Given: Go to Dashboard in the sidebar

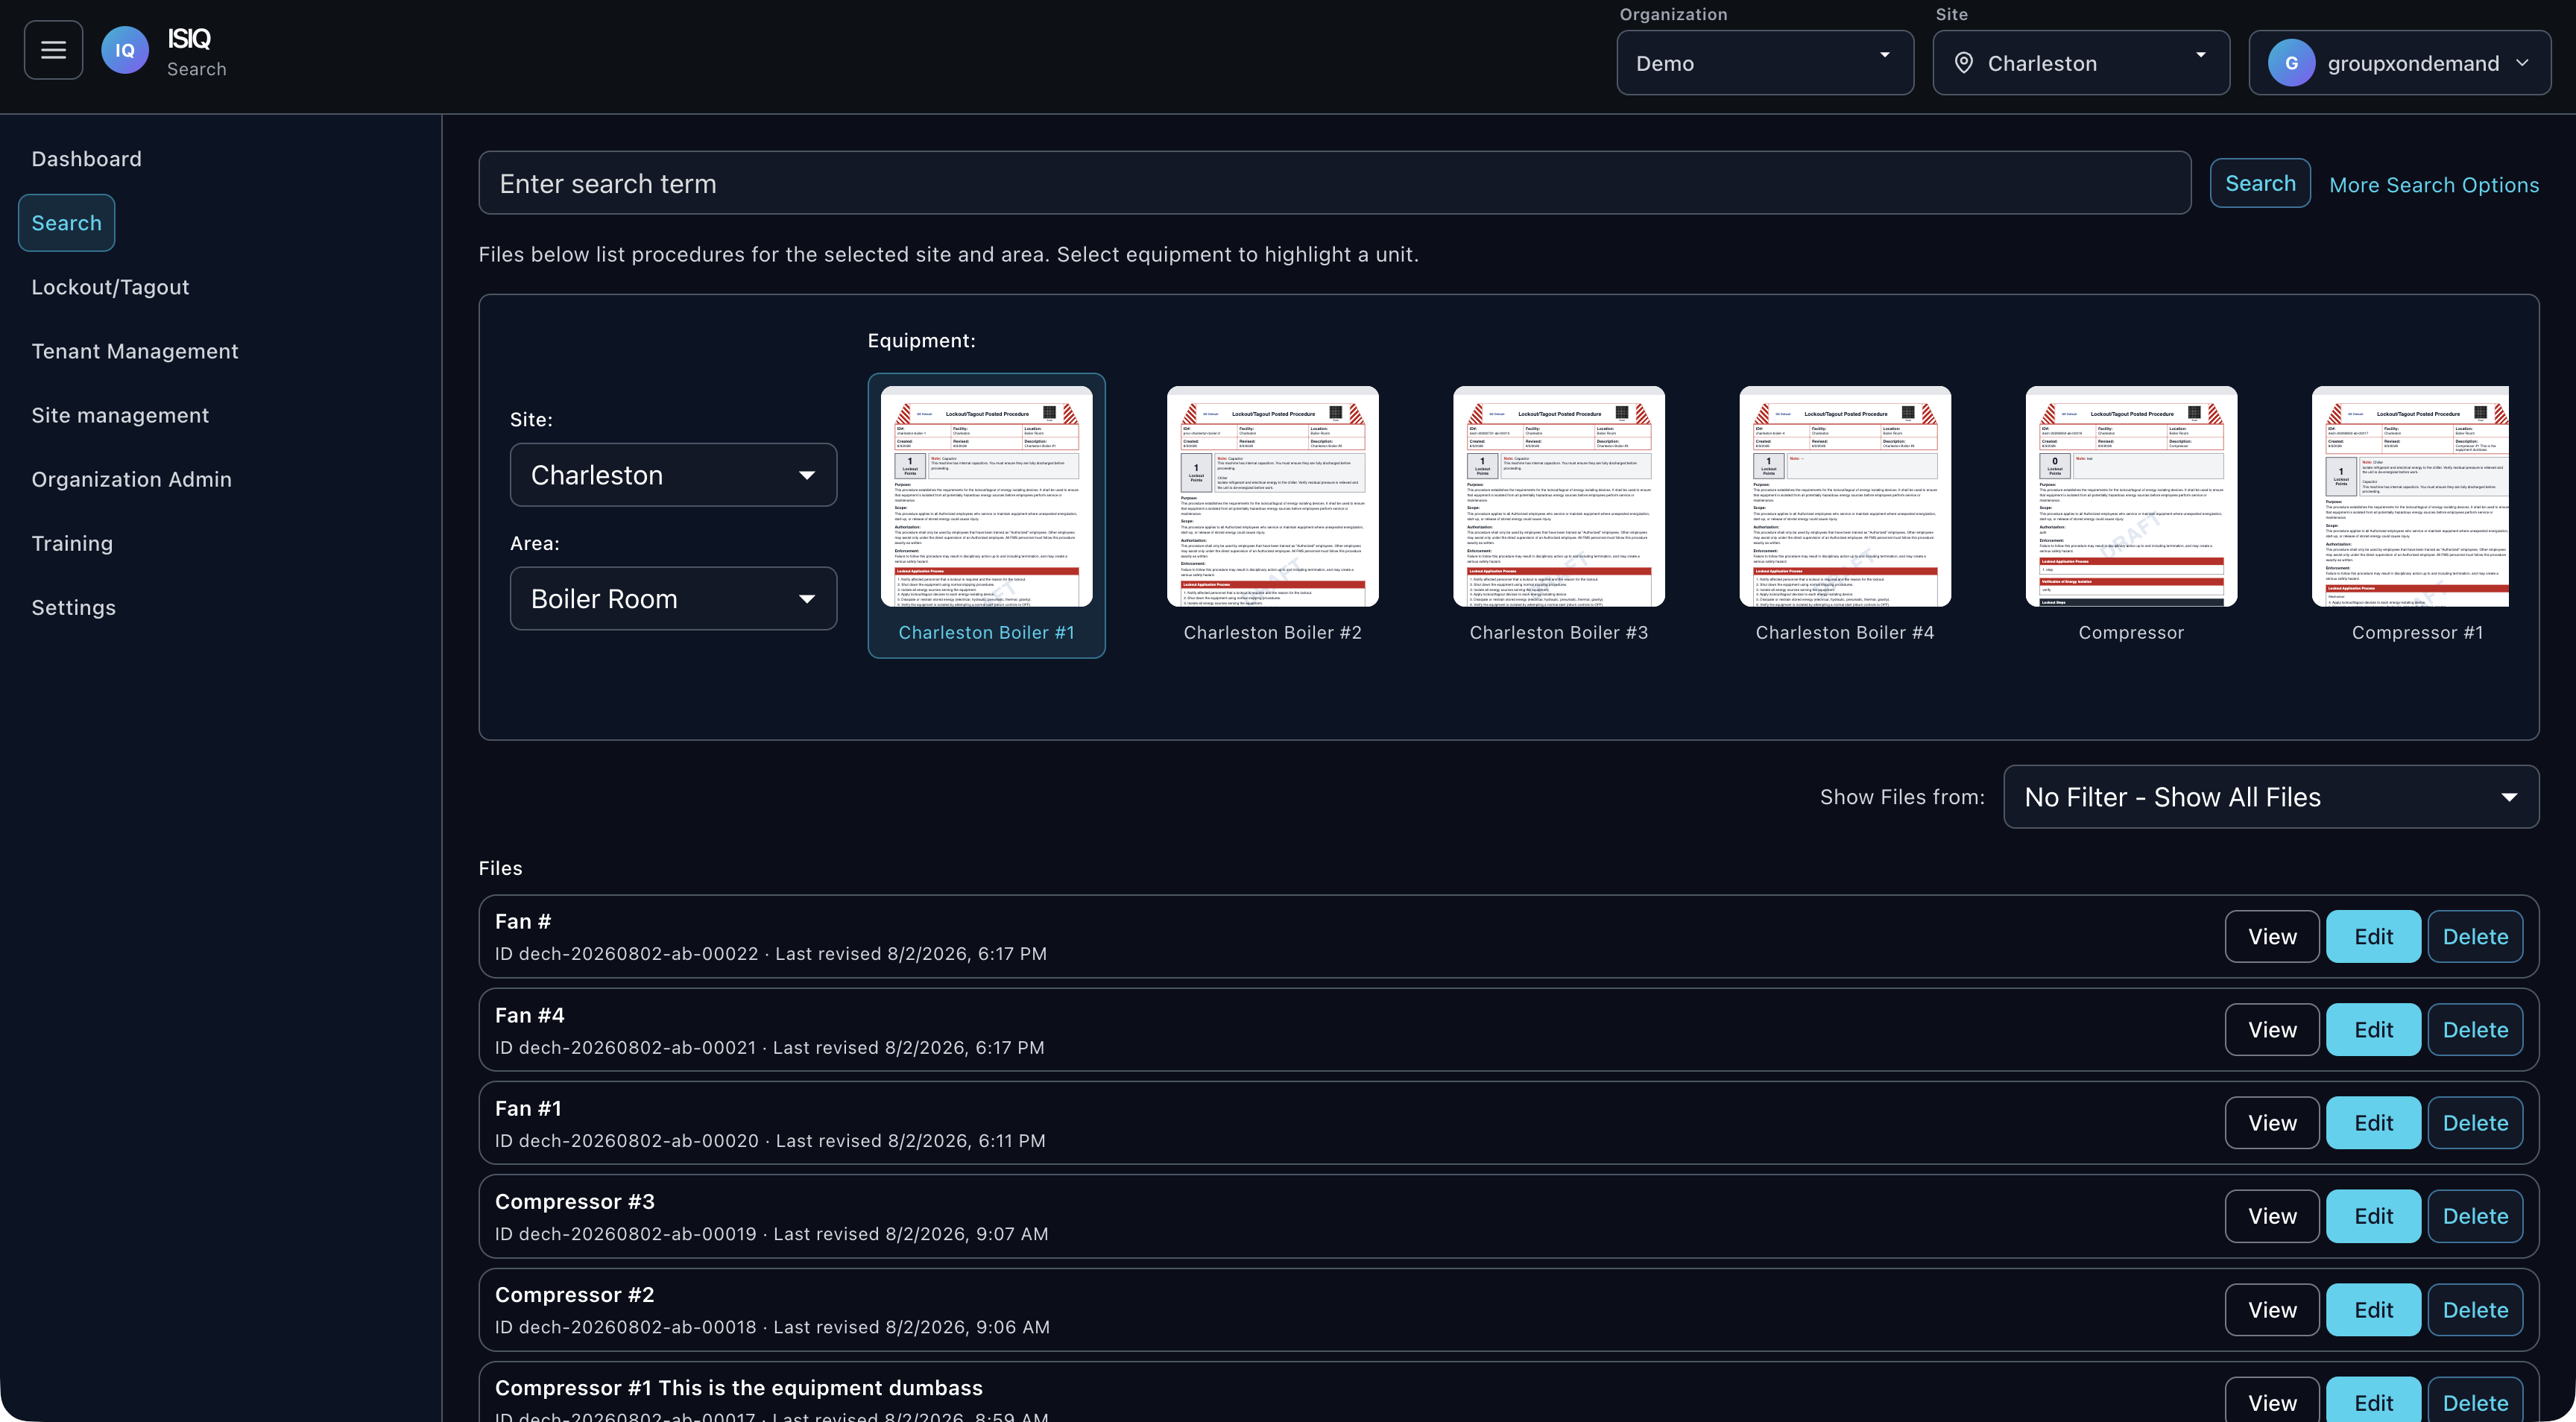Looking at the screenshot, I should click(x=87, y=159).
